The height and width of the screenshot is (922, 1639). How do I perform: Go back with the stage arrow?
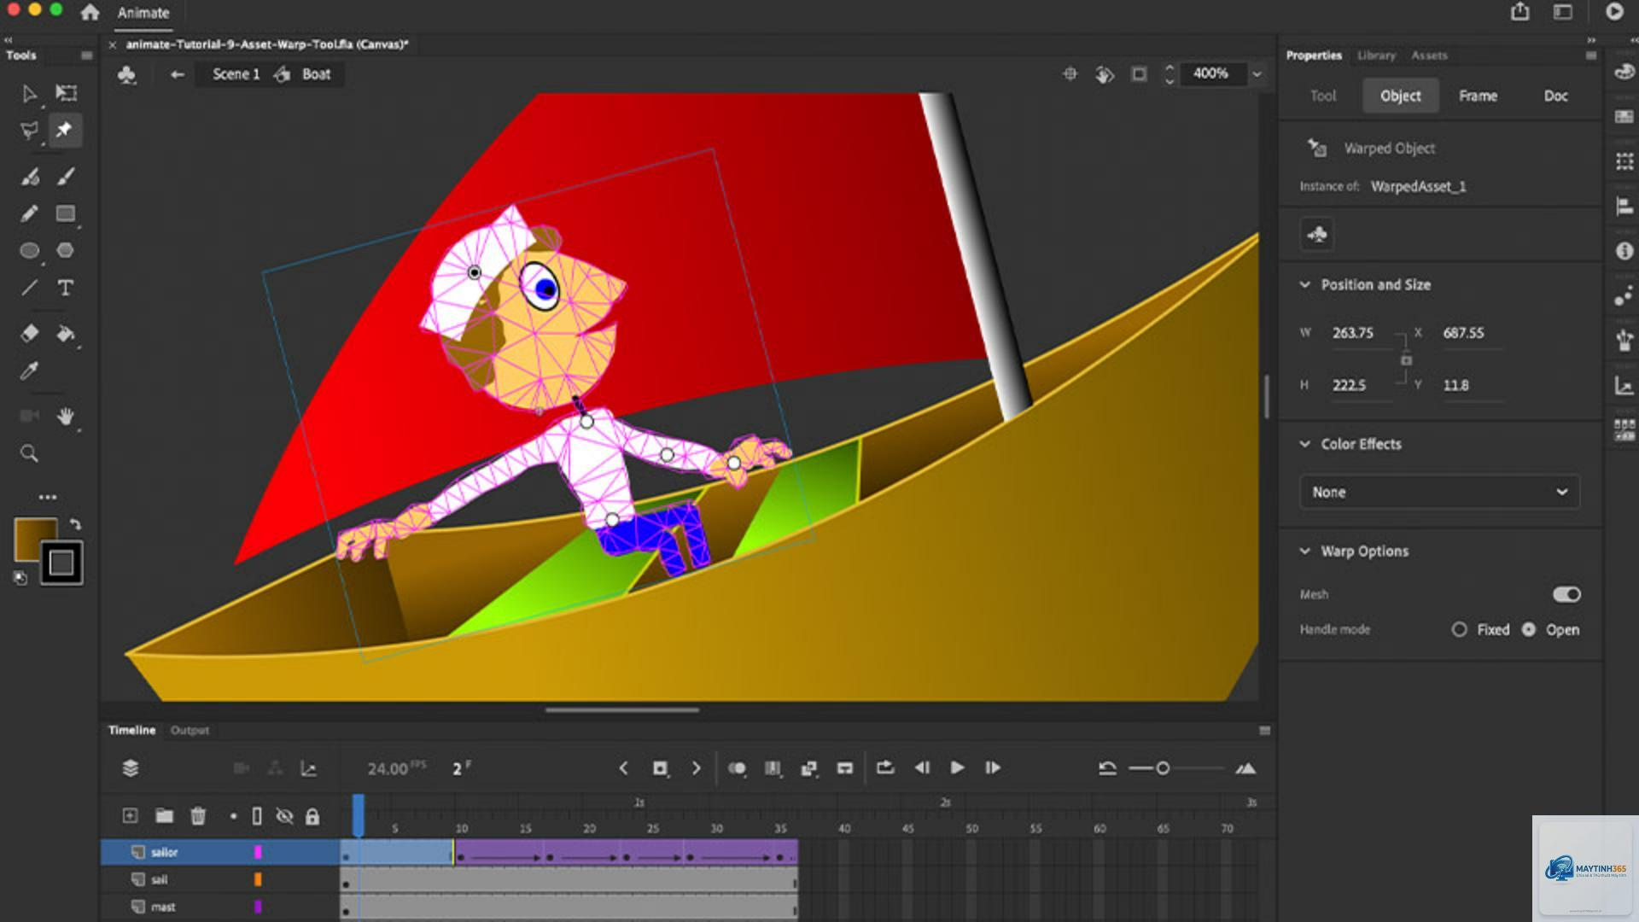177,74
